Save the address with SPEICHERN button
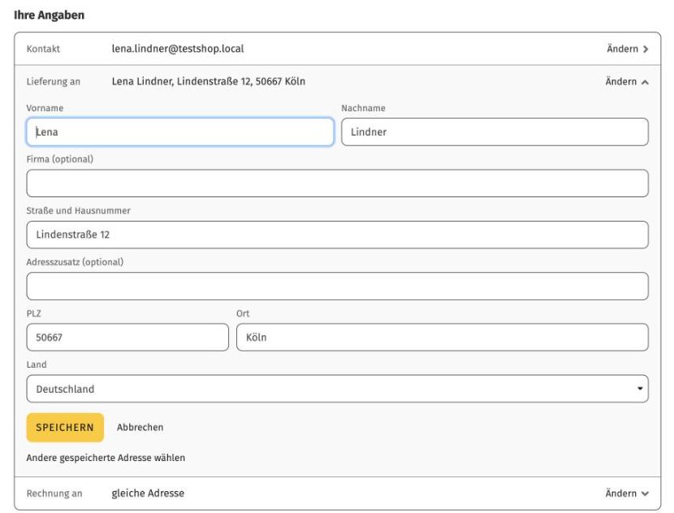 [65, 428]
